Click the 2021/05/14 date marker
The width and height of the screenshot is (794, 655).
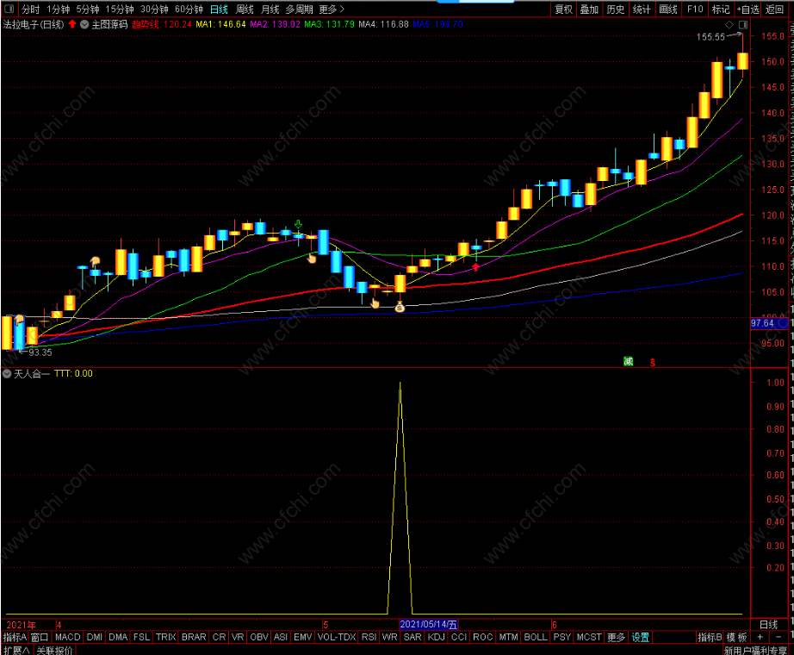(x=429, y=625)
